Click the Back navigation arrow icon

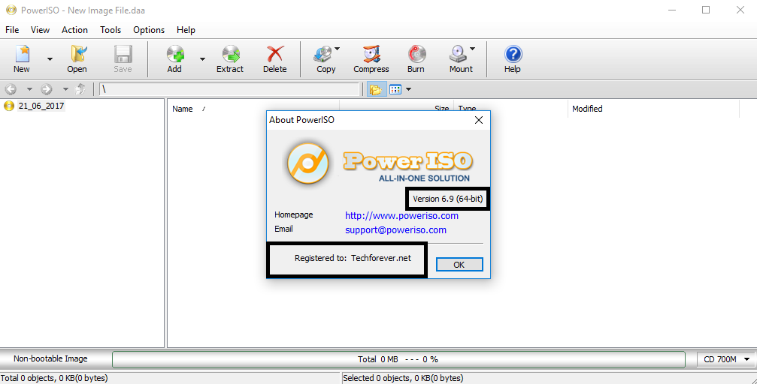pyautogui.click(x=11, y=89)
